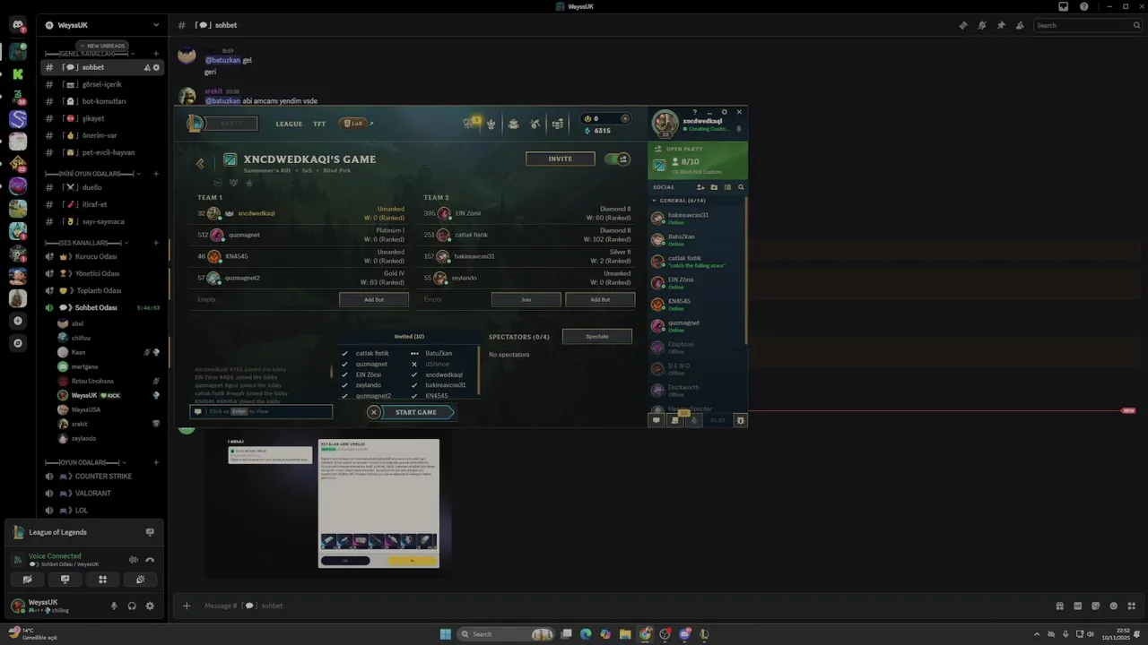Viewport: 1148px width, 645px height.
Task: Join Yönetici Odası voice channel
Action: pyautogui.click(x=102, y=273)
